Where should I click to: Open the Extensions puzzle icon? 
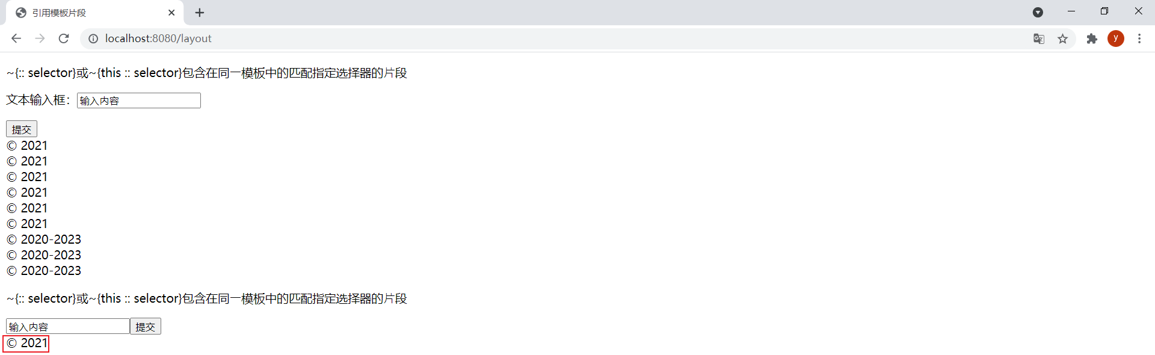click(1092, 39)
